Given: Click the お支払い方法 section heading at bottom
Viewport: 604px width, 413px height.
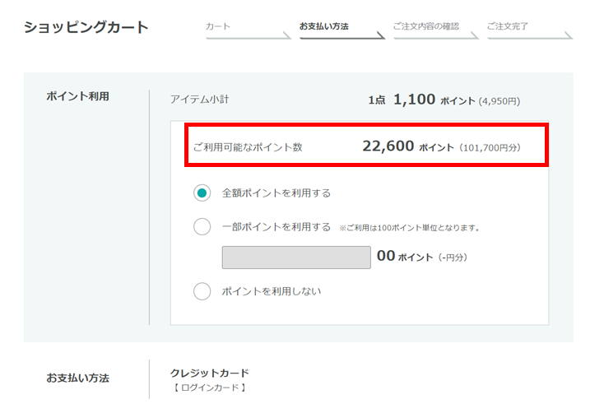Looking at the screenshot, I should (x=77, y=378).
